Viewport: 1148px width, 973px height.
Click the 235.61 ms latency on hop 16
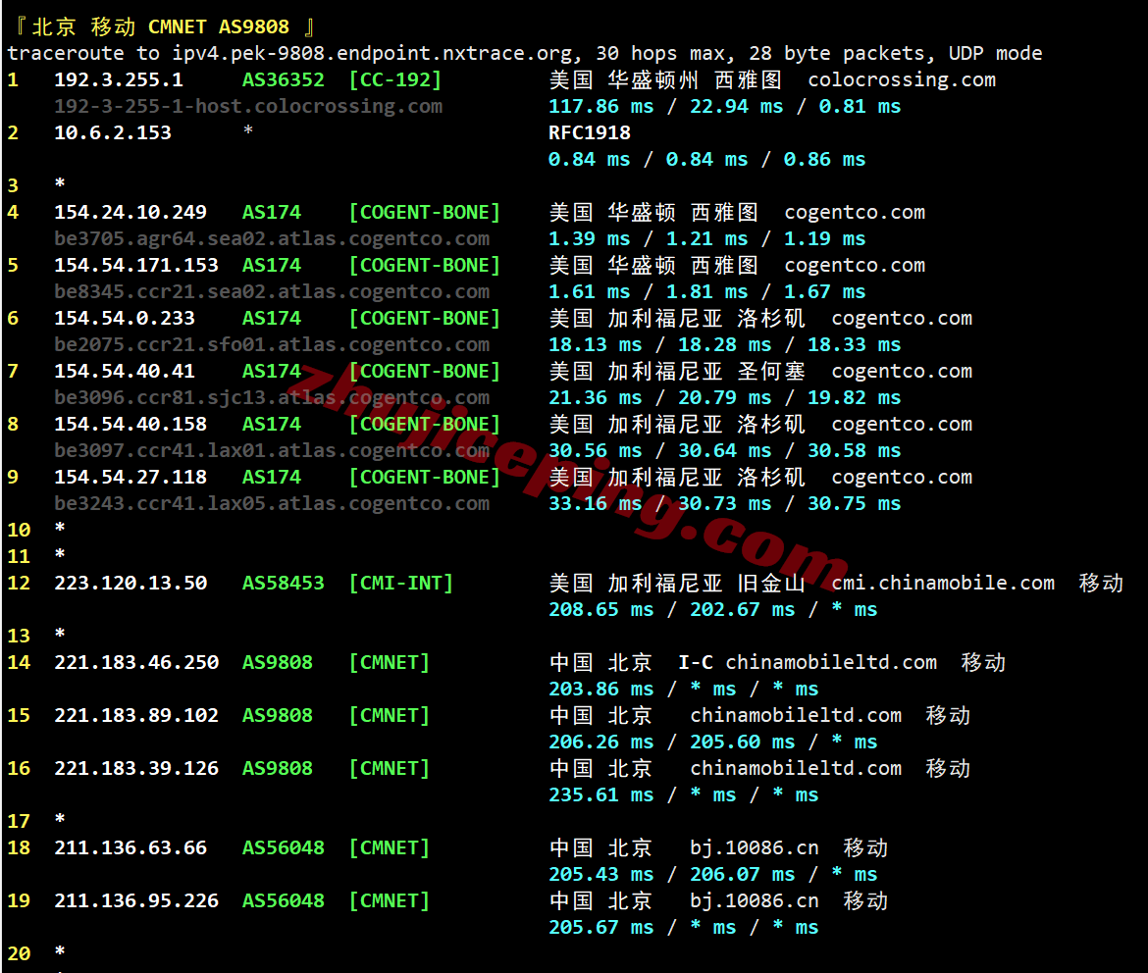click(600, 794)
